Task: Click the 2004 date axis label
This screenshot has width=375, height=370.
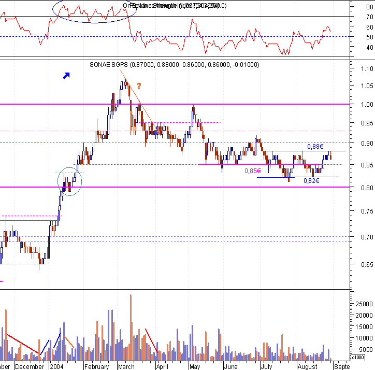Action: point(56,367)
